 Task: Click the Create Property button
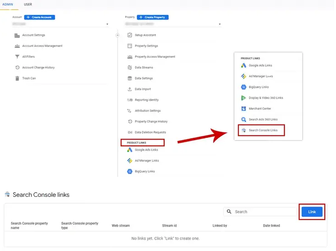pyautogui.click(x=153, y=17)
